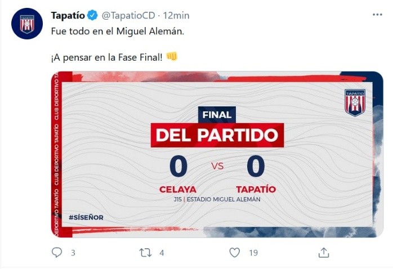
Task: Click the Celaya score zero
Action: tap(178, 167)
